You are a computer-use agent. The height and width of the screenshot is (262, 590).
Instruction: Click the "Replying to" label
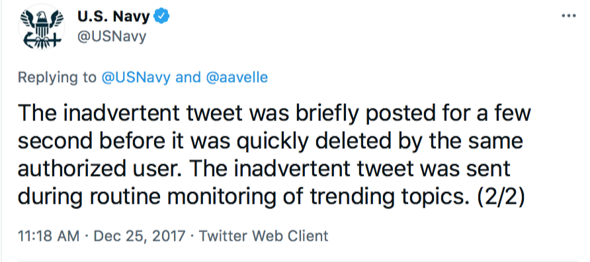pyautogui.click(x=57, y=77)
